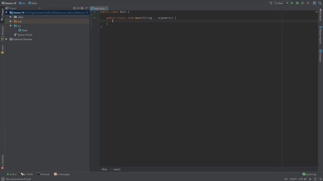
Task: Open the Event Log button
Action: tap(309, 174)
